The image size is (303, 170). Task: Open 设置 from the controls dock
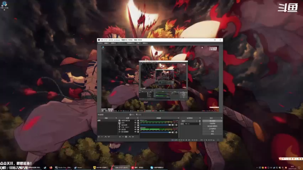point(212,131)
